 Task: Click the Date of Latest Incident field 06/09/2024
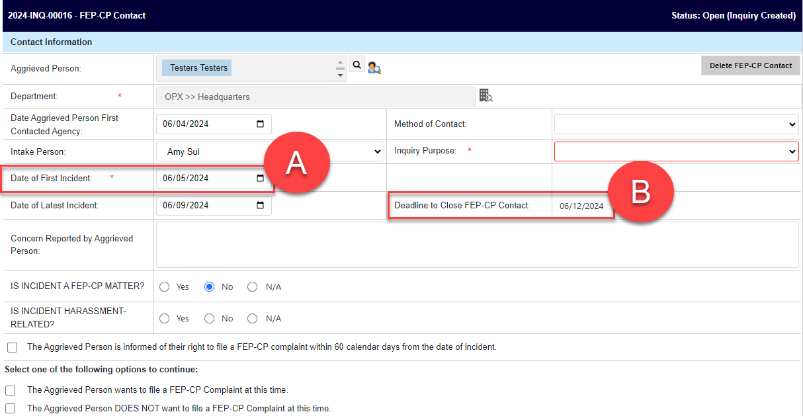click(x=214, y=205)
